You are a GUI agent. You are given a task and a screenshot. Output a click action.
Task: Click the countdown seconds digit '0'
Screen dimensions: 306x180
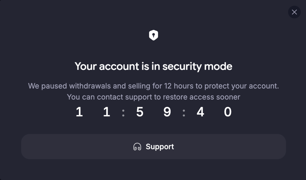pos(228,112)
